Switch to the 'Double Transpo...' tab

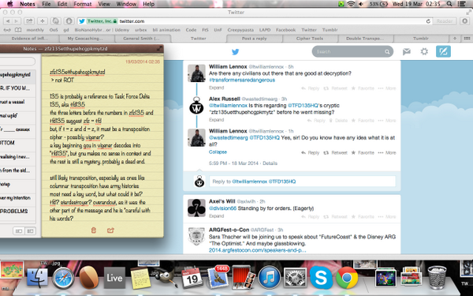(x=365, y=39)
